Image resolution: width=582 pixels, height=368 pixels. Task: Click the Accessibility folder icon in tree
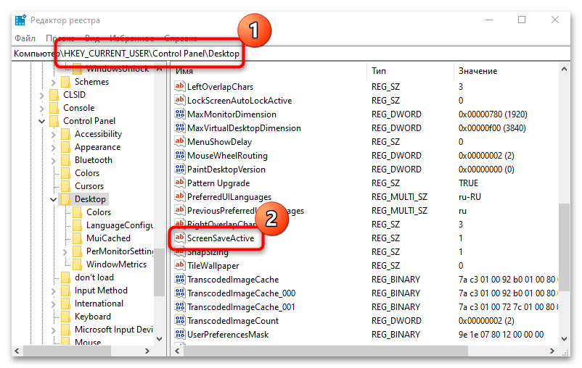65,134
